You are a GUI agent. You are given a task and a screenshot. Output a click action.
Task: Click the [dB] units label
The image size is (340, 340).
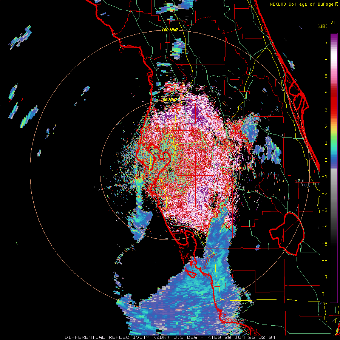click(322, 26)
